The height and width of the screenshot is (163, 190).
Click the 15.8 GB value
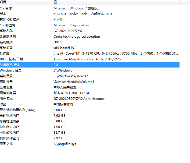click(59, 127)
